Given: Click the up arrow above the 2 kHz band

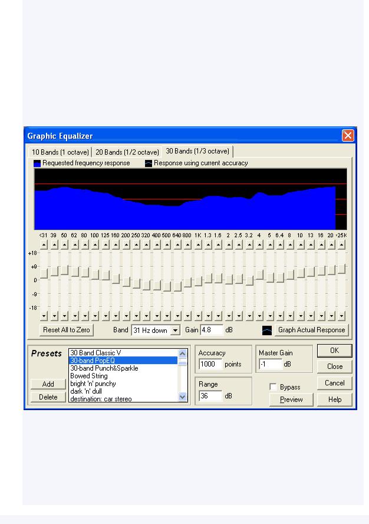Looking at the screenshot, I should coord(229,245).
